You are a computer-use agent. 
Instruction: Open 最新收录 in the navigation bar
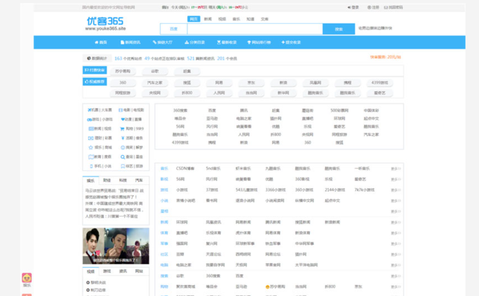pos(227,42)
